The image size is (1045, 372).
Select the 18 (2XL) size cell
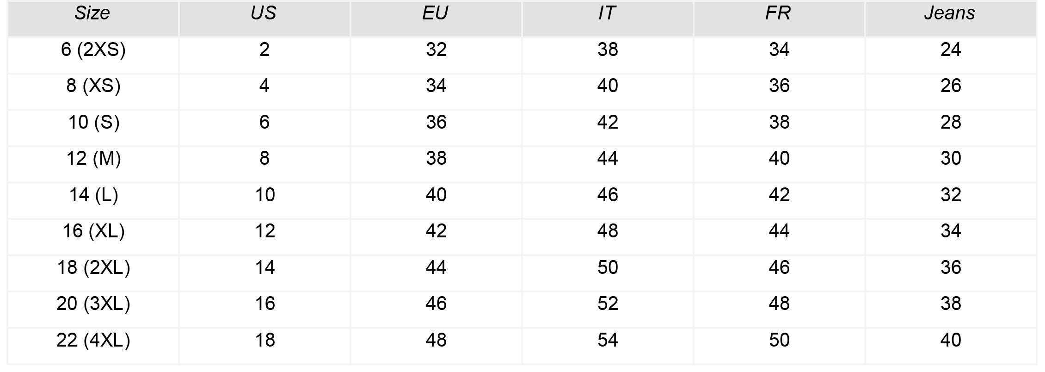tap(93, 273)
